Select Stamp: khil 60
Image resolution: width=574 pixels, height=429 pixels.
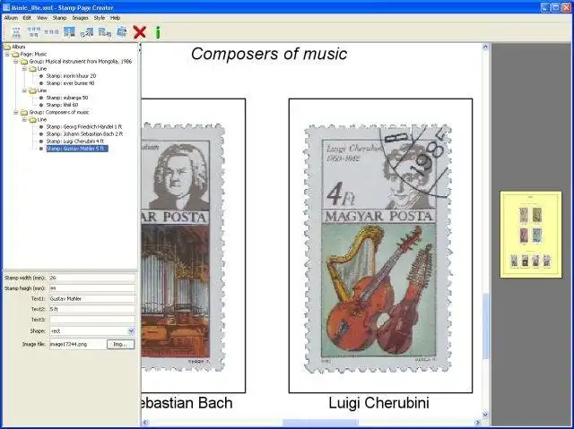pyautogui.click(x=62, y=105)
